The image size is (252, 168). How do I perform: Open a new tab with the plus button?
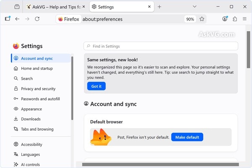click(159, 7)
